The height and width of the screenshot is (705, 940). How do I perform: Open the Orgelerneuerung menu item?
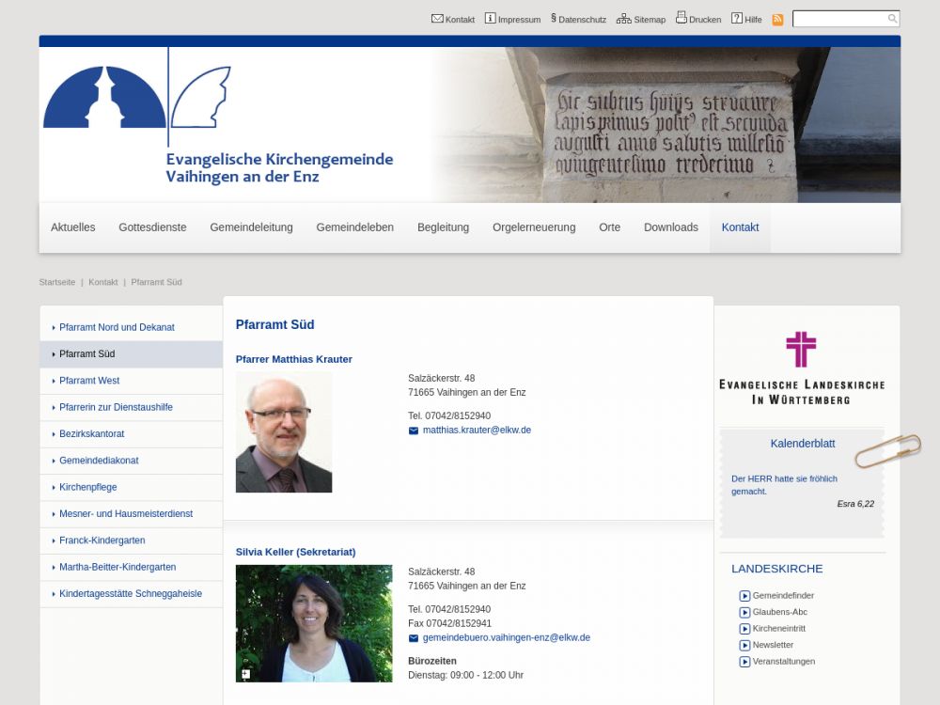[534, 227]
